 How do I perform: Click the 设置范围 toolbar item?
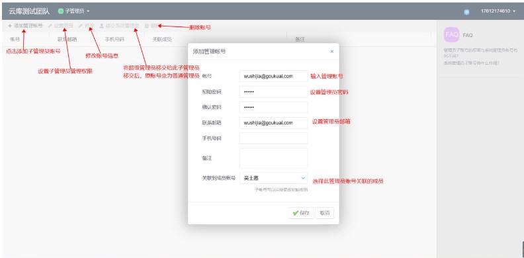point(61,26)
